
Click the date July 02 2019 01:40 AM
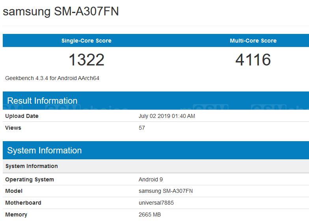point(167,116)
